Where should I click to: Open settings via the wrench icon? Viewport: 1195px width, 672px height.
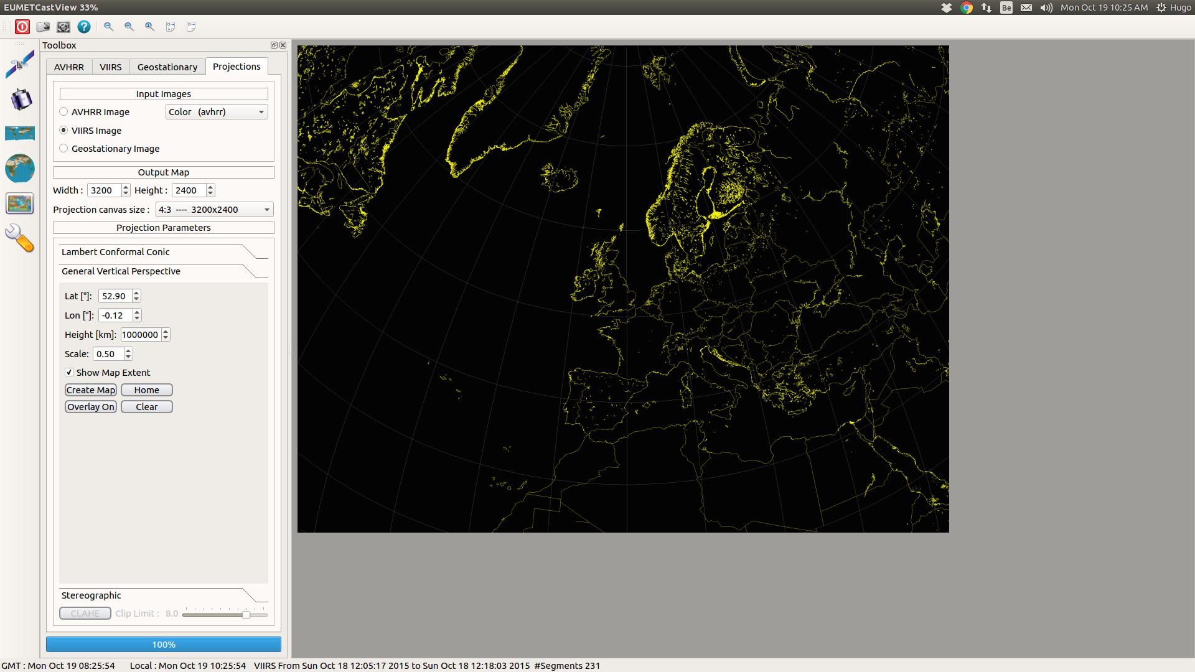coord(20,238)
